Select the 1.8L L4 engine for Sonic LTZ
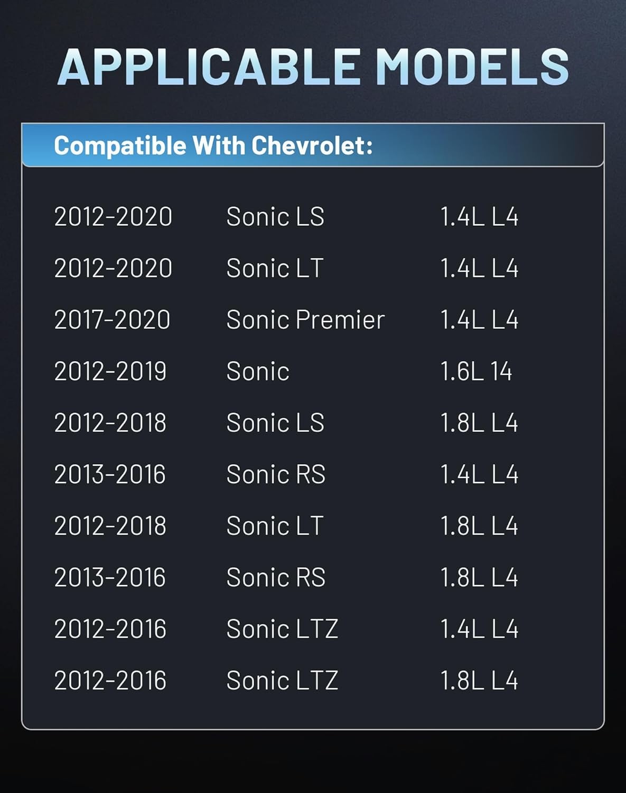The width and height of the screenshot is (626, 793). tap(479, 680)
